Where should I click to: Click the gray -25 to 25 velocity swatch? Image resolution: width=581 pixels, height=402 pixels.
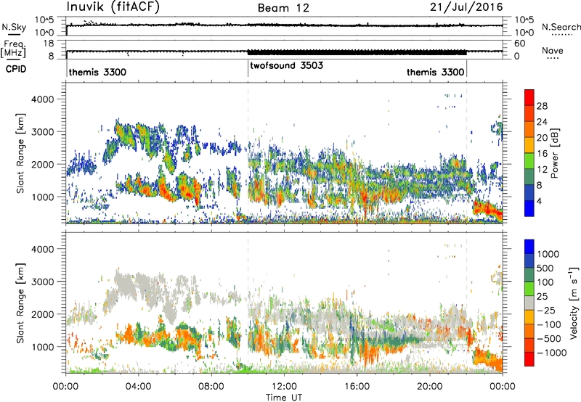[529, 303]
